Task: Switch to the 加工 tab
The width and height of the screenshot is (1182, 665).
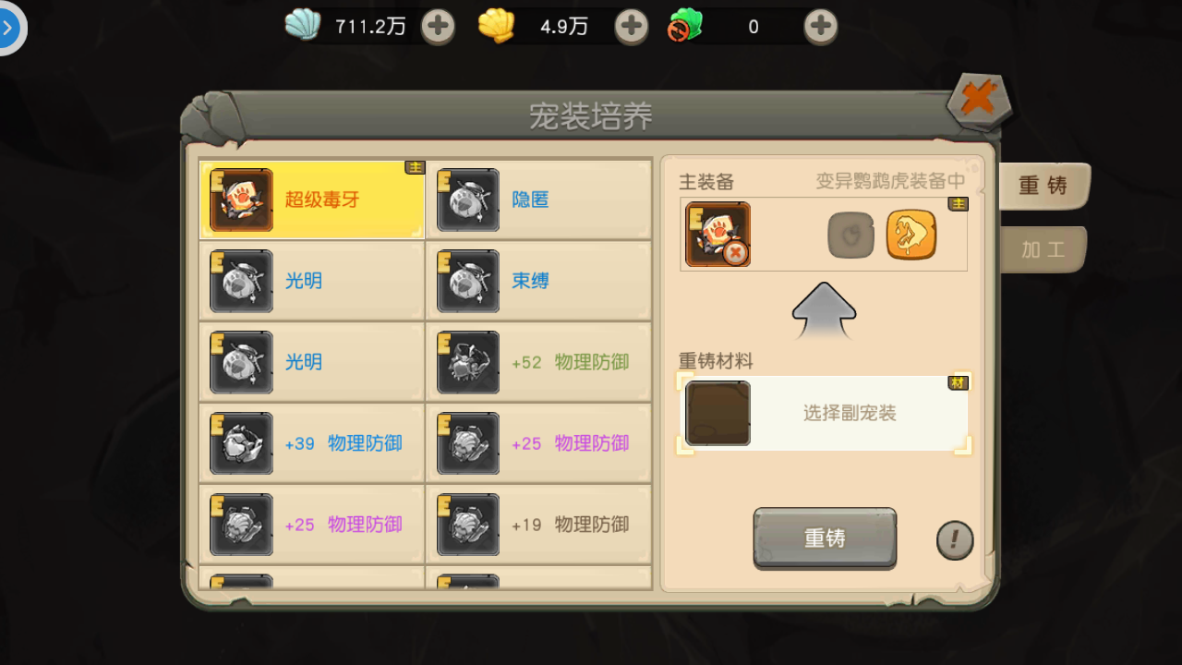Action: (x=1043, y=249)
